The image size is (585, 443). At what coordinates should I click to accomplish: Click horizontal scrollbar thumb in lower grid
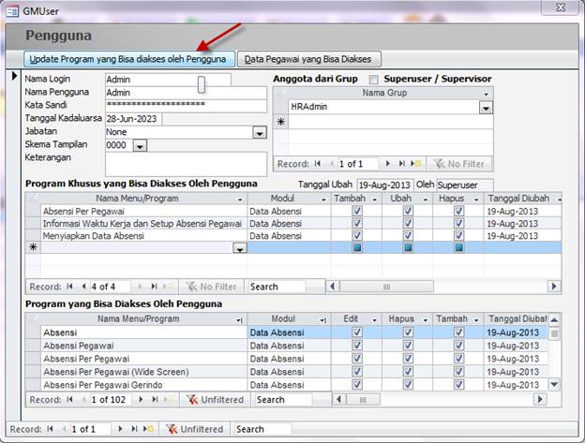point(363,400)
